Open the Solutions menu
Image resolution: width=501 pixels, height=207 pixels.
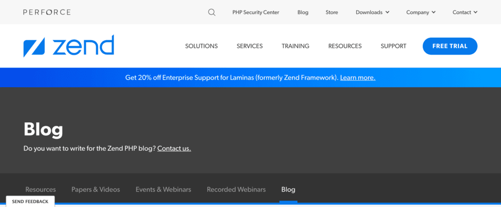pyautogui.click(x=201, y=46)
